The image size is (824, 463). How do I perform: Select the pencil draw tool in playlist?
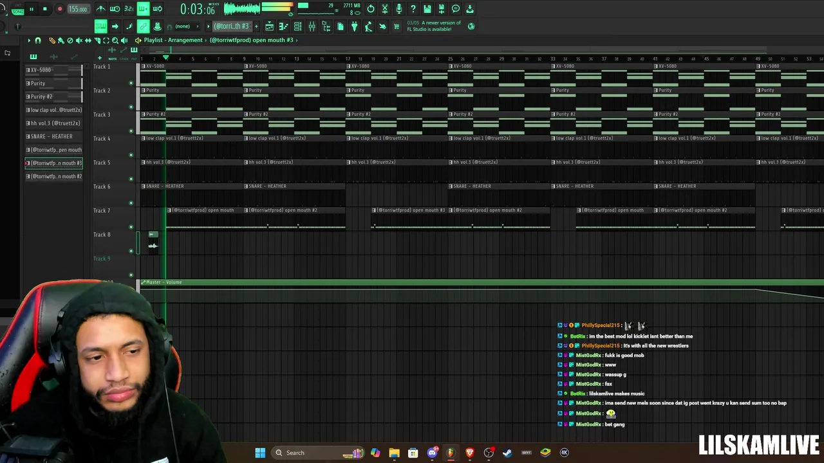[x=52, y=41]
